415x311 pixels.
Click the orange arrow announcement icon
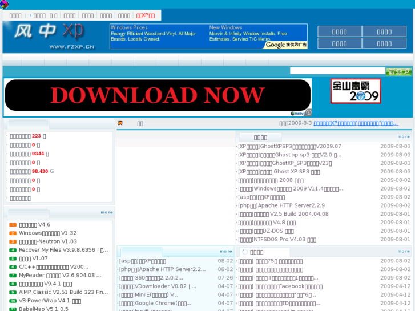[x=120, y=123]
